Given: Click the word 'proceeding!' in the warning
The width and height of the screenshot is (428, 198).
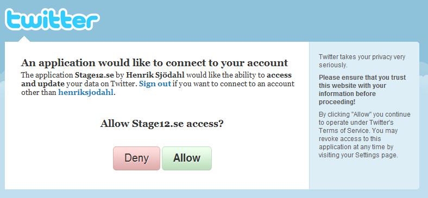Looking at the screenshot, I should point(337,102).
